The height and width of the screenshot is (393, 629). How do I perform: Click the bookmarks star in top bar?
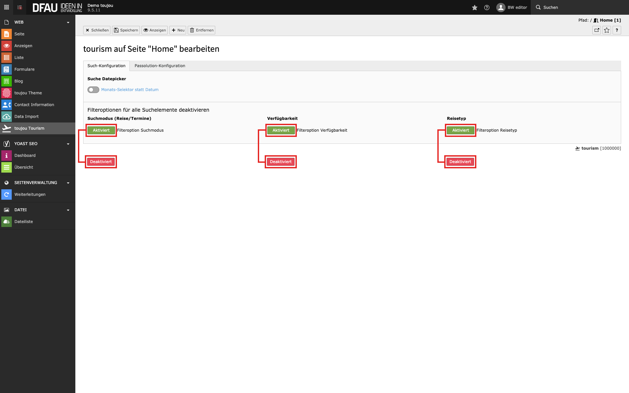474,8
